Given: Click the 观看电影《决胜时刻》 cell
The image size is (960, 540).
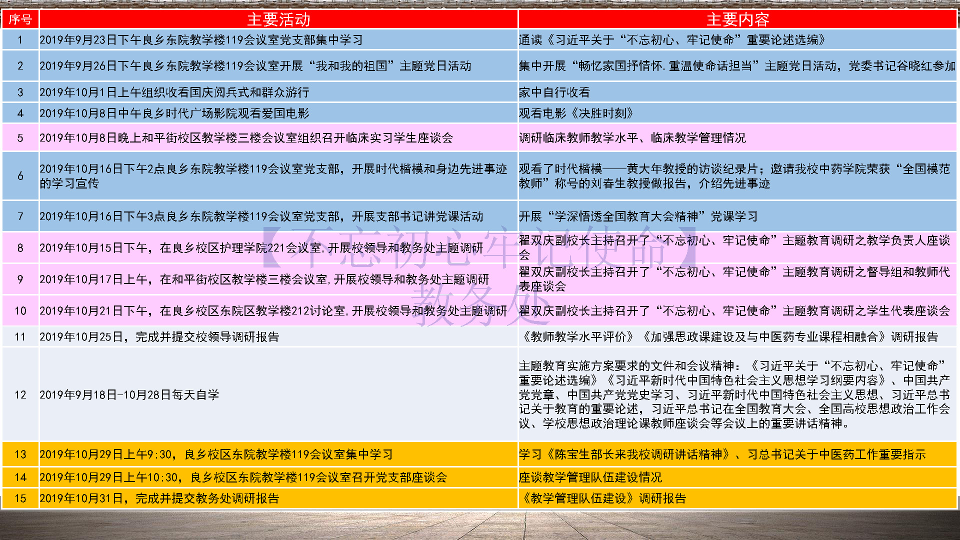Looking at the screenshot, I should pyautogui.click(x=576, y=113).
